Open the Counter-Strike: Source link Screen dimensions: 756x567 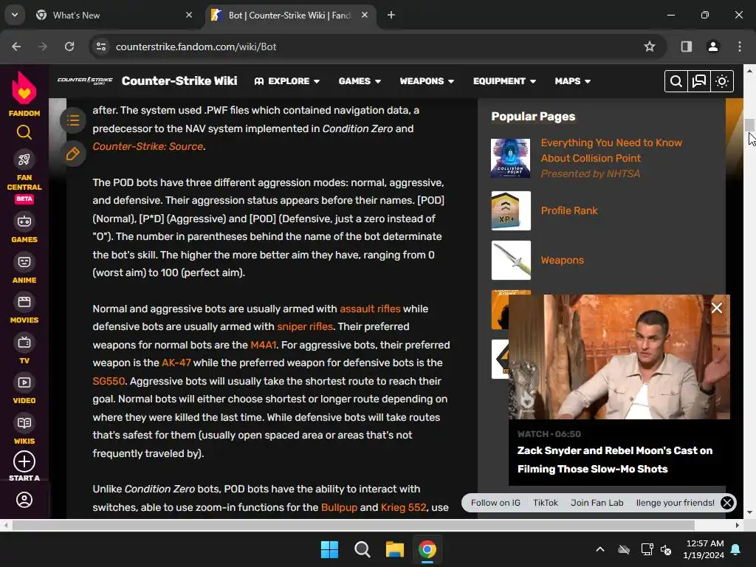tap(148, 147)
